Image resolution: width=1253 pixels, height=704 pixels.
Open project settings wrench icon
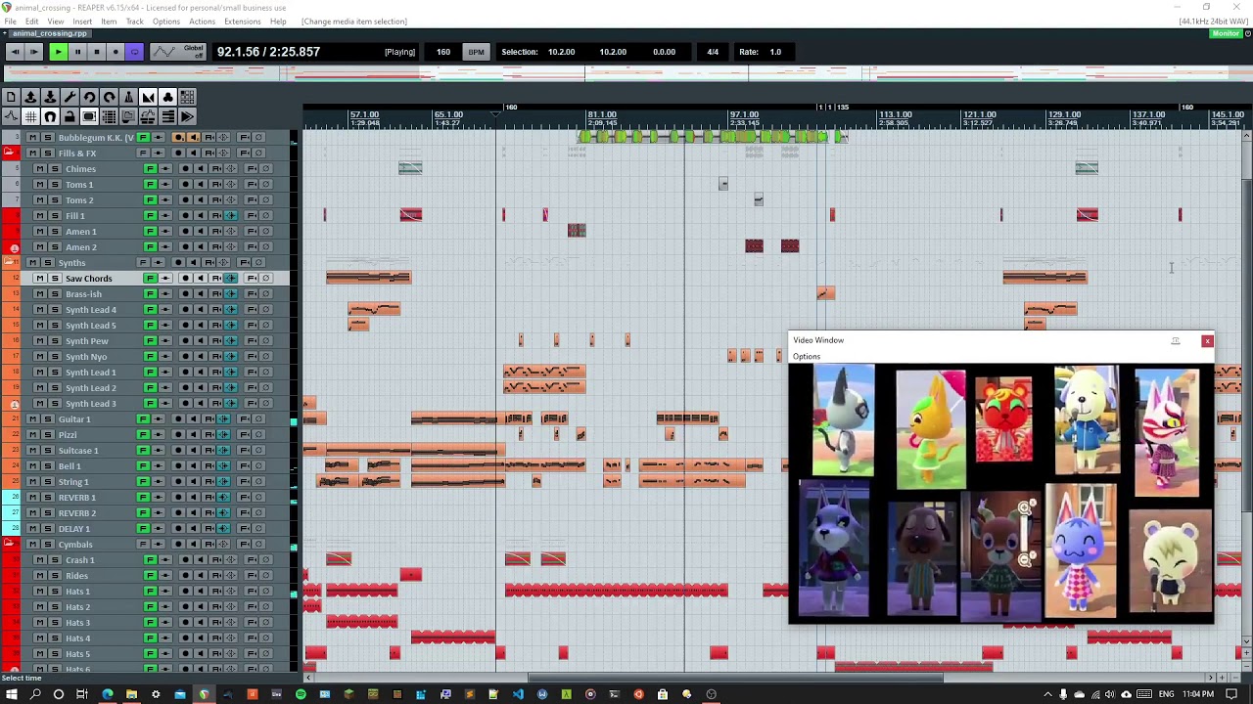[70, 97]
